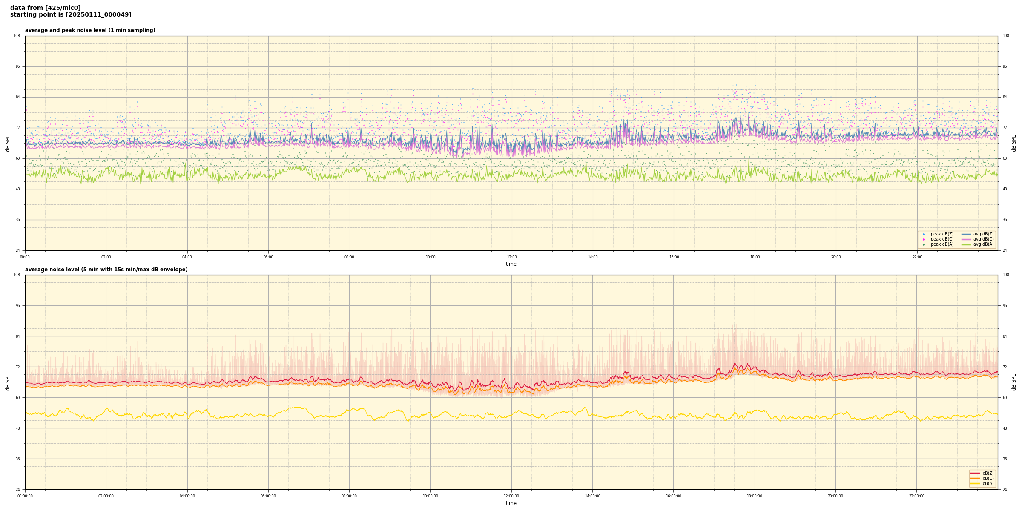Screen dimensions: 1022x511
Task: Click the 18:00 tick label on top chart
Action: (755, 257)
